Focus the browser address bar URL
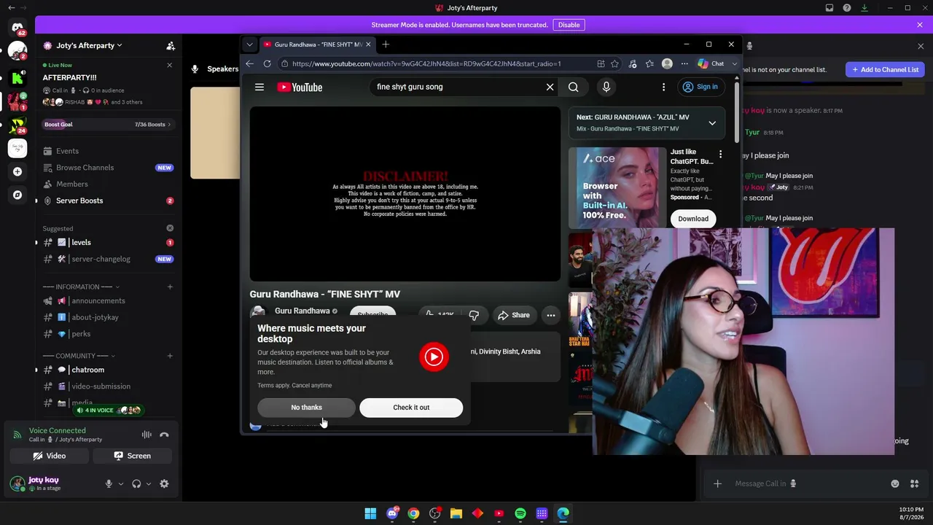 [x=426, y=63]
